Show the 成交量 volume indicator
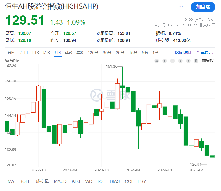 42,181
